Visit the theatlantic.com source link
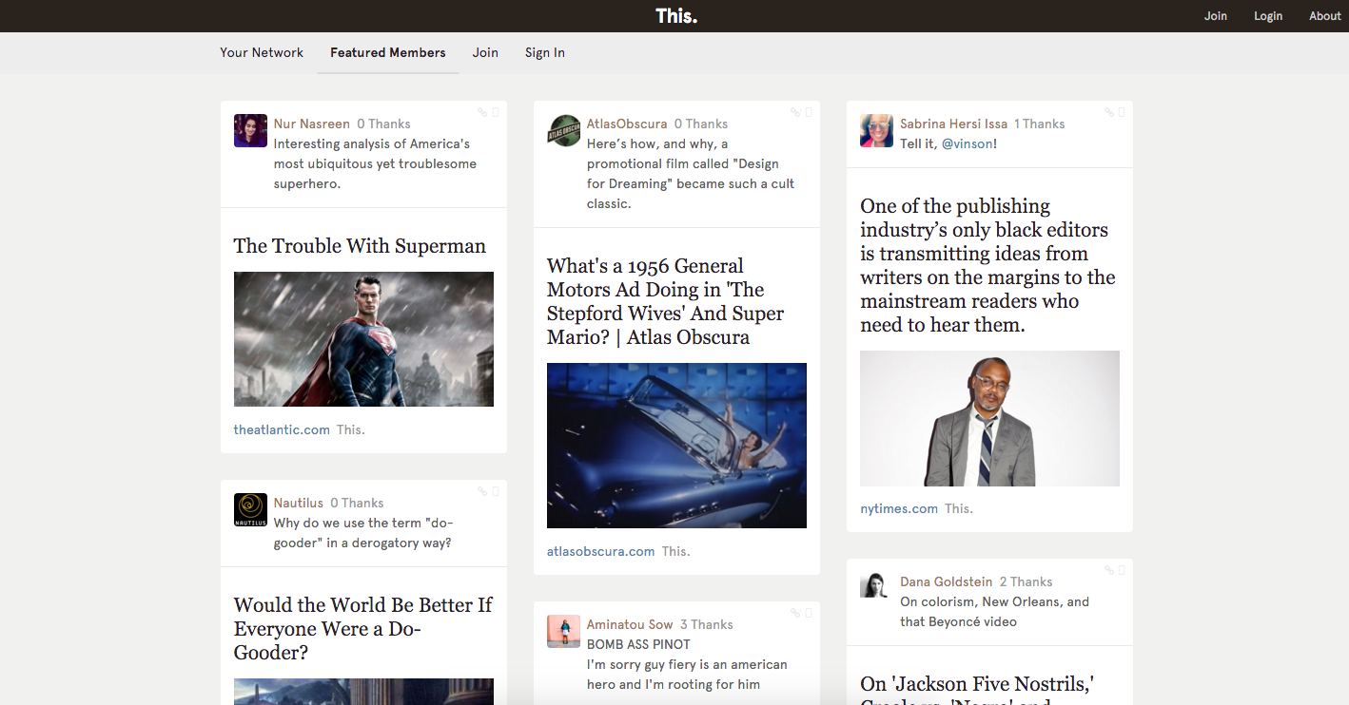The width and height of the screenshot is (1349, 705). tap(282, 430)
